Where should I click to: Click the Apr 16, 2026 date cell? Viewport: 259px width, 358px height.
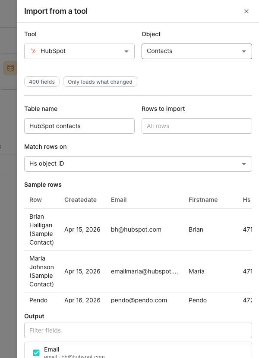[x=82, y=300]
